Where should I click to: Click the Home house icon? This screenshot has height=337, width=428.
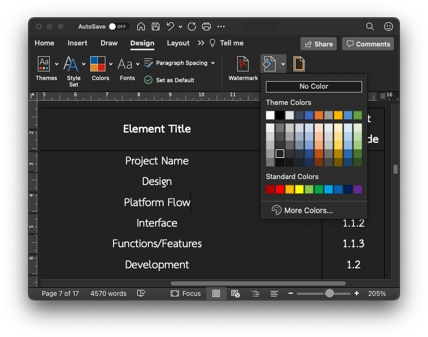coord(141,27)
